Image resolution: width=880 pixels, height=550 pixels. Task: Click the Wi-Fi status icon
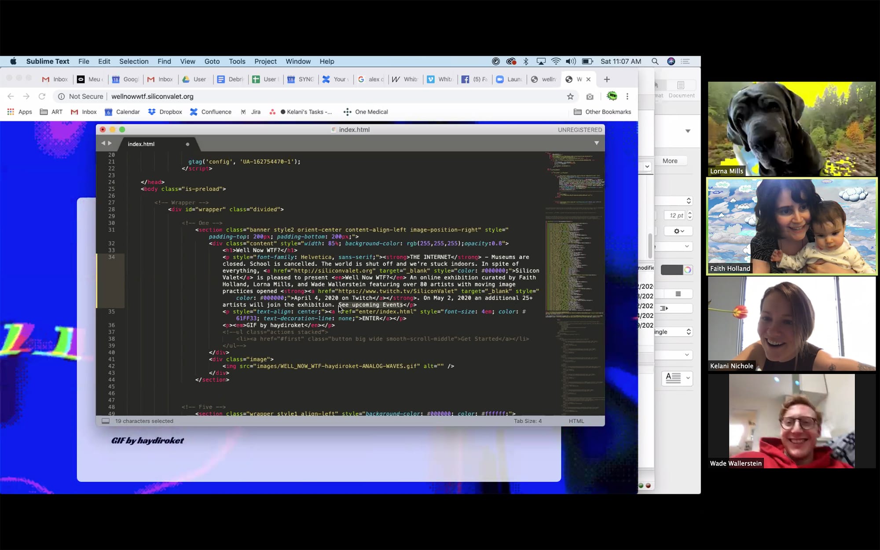(556, 62)
